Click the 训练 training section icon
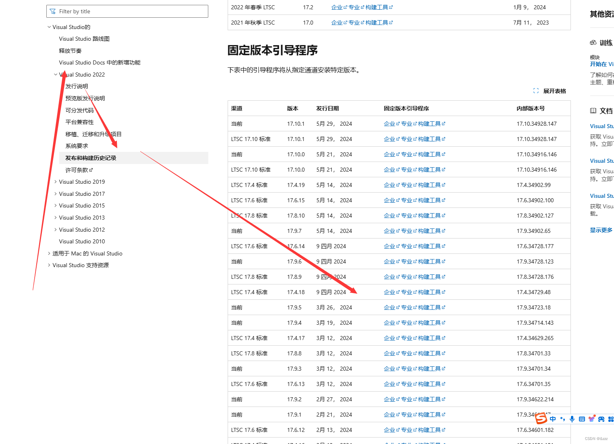This screenshot has width=614, height=444. (x=593, y=43)
